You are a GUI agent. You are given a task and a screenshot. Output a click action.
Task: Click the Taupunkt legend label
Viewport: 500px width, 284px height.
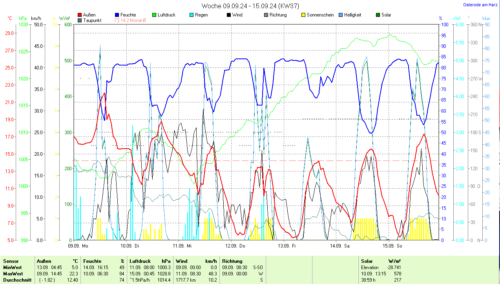click(92, 20)
